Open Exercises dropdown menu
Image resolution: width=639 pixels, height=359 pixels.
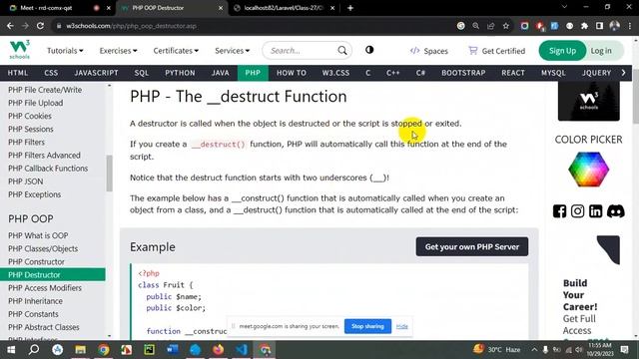(118, 51)
